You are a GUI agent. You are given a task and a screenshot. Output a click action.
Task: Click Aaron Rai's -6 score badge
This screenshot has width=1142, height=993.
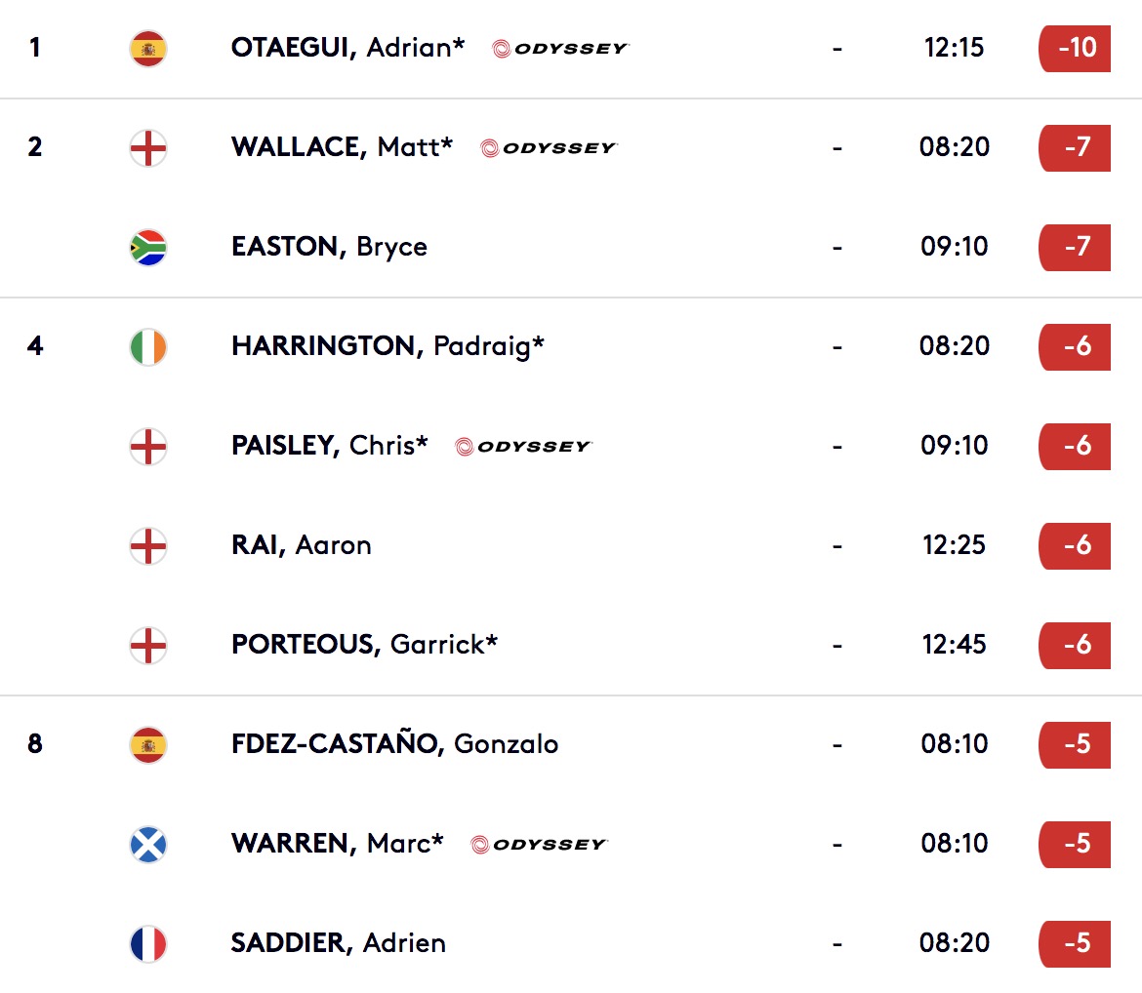1075,546
